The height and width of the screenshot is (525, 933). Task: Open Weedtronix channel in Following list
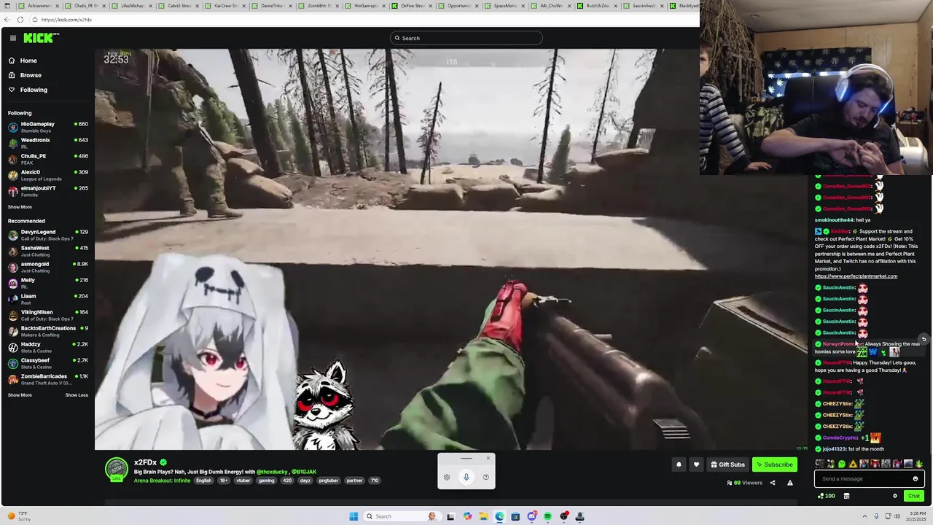[47, 143]
